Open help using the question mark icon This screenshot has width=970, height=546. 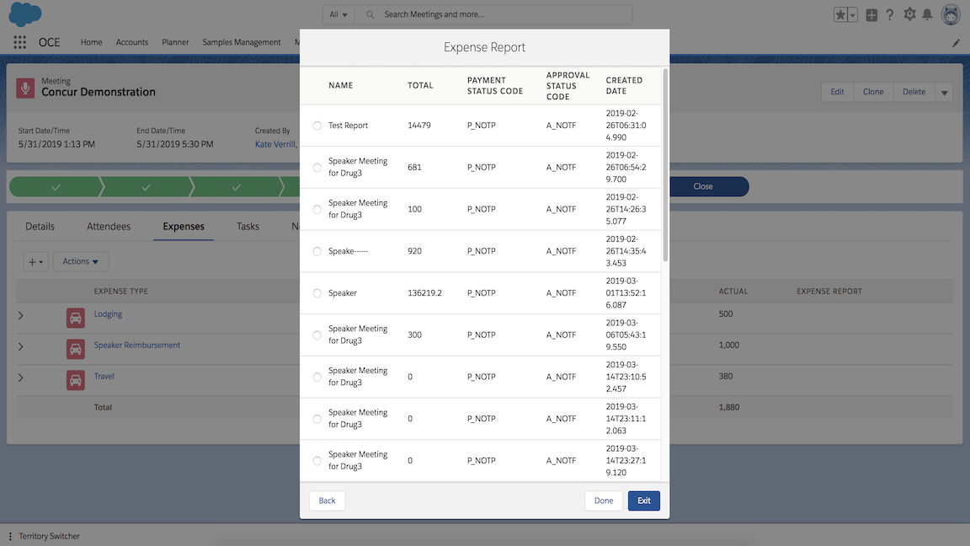click(x=891, y=13)
